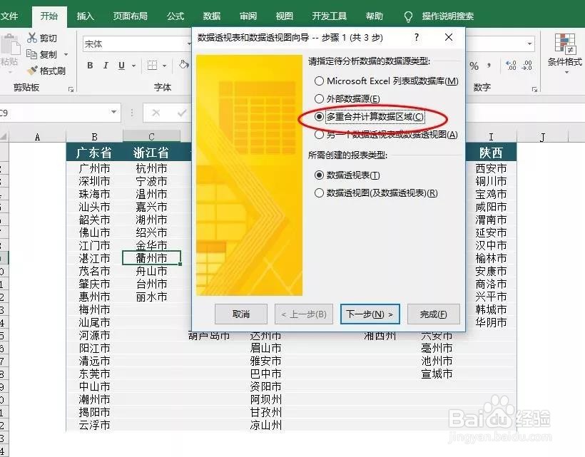Click the 取消 button

point(241,314)
